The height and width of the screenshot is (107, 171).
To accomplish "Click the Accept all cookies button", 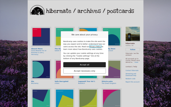I will pyautogui.click(x=84, y=65).
